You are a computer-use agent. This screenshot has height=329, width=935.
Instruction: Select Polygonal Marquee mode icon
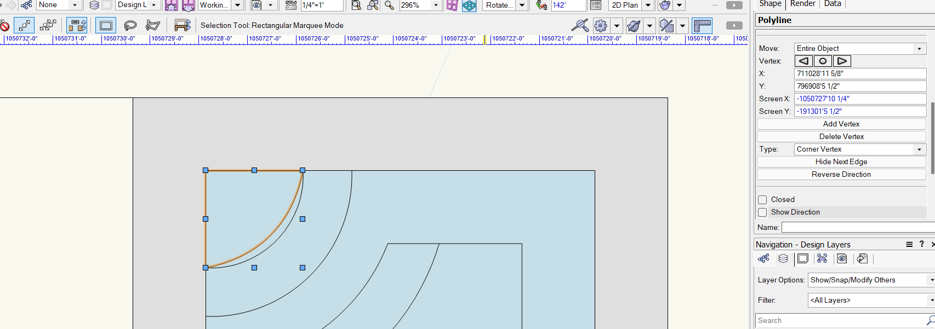[x=153, y=26]
